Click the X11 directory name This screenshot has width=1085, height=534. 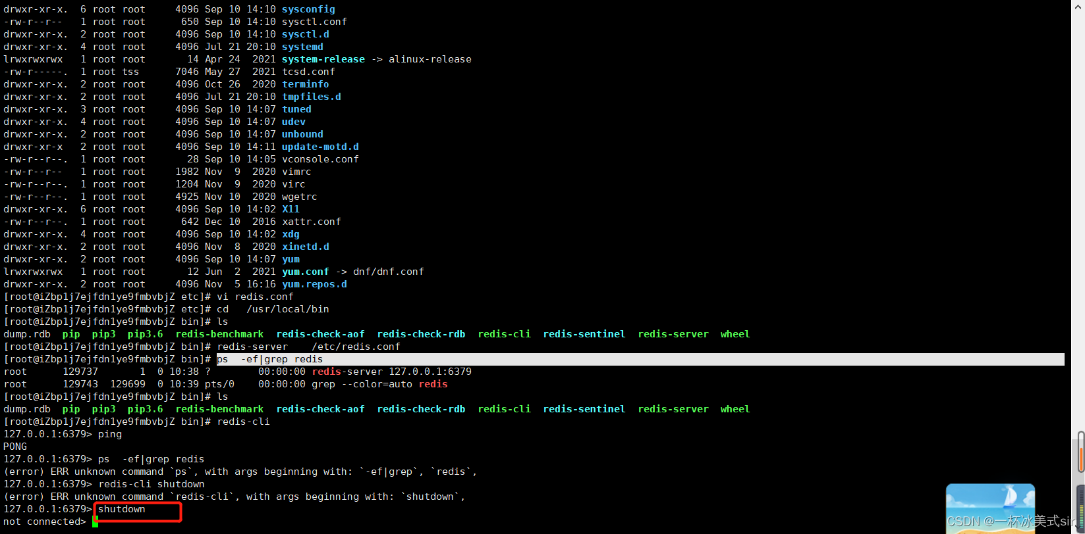(291, 209)
